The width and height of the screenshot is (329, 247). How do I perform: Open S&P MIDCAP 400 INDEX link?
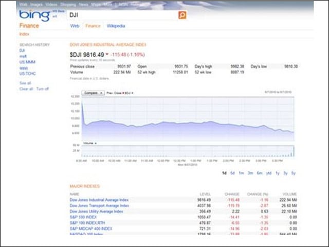point(91,228)
